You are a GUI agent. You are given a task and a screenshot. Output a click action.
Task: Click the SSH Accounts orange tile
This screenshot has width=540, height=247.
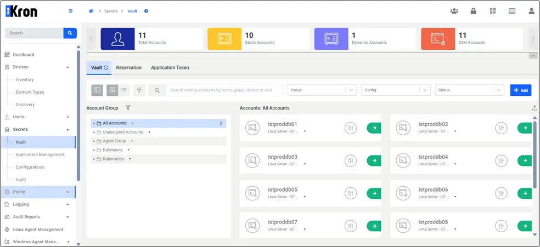point(438,39)
